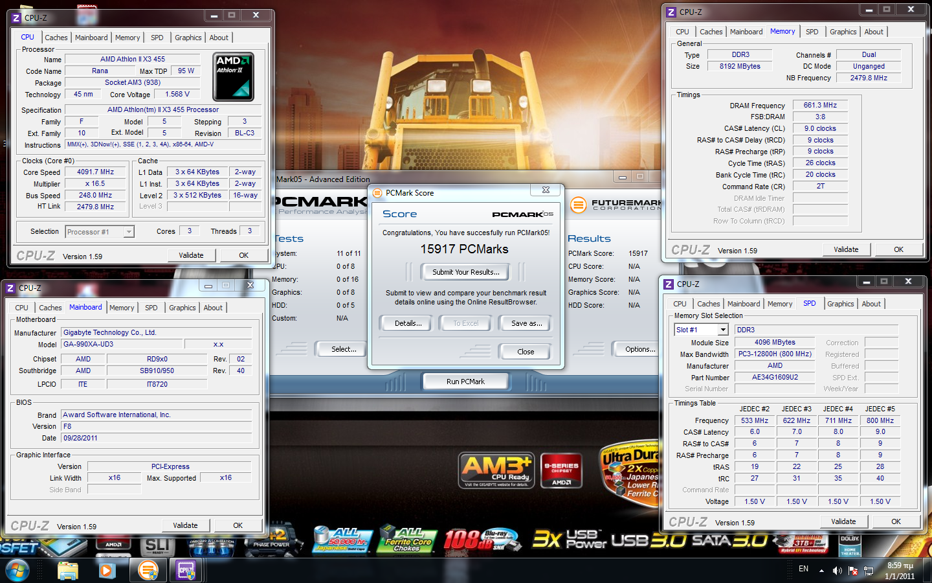Click the Multiplier value x 16.5
The width and height of the screenshot is (932, 583).
pos(95,184)
